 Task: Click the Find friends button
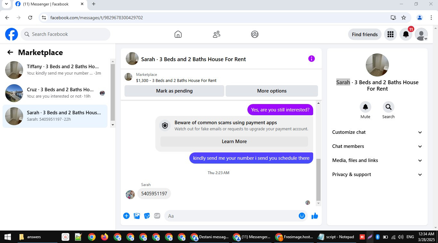click(365, 34)
